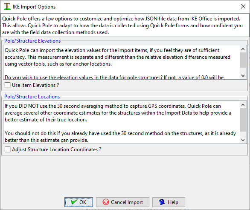Toggle Adjust Structure Location Coordinates checkbox
The image size is (250, 210).
click(x=8, y=150)
